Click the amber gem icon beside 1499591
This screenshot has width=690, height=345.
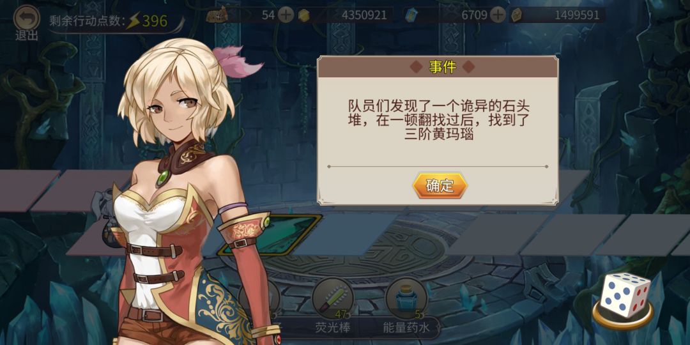click(x=517, y=15)
